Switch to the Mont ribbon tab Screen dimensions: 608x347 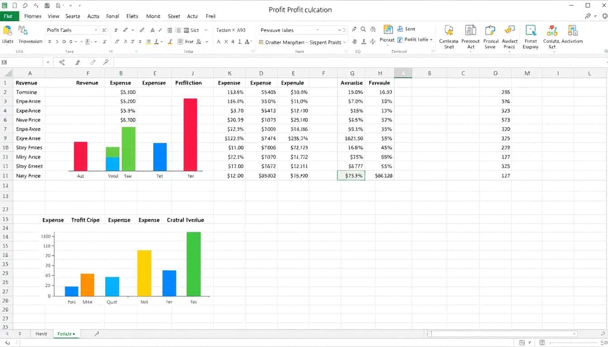pyautogui.click(x=153, y=16)
